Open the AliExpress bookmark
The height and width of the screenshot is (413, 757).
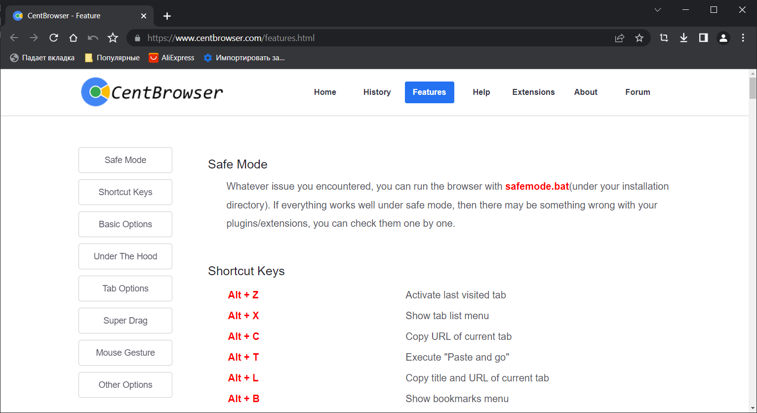[x=172, y=58]
